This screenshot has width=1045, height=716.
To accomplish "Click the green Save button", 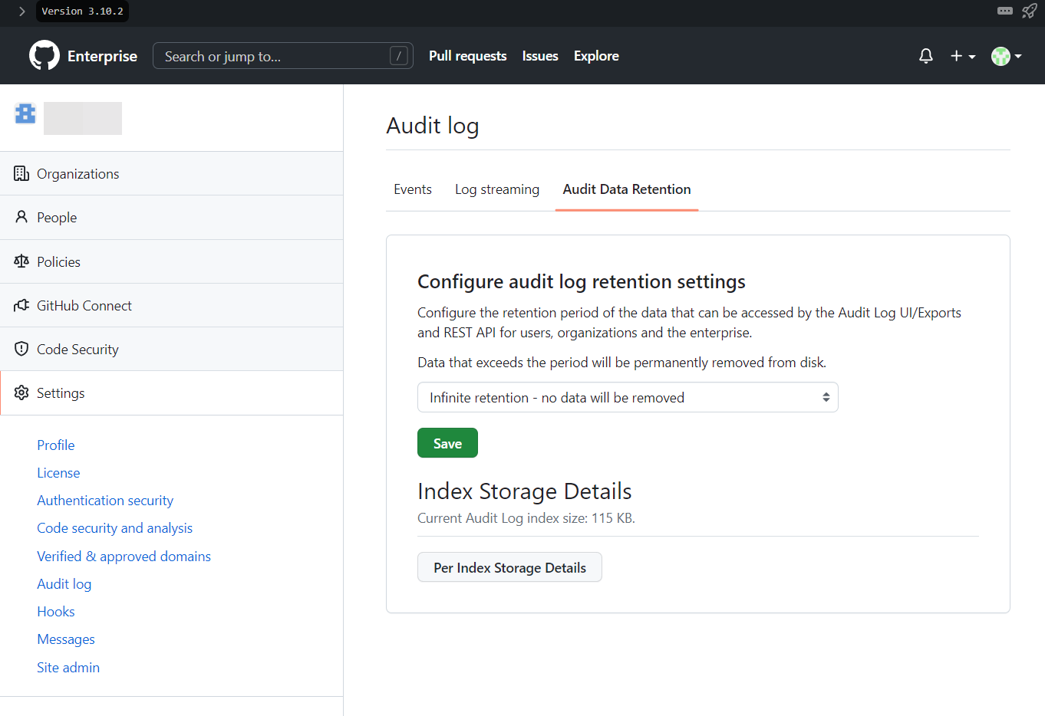I will pyautogui.click(x=447, y=443).
